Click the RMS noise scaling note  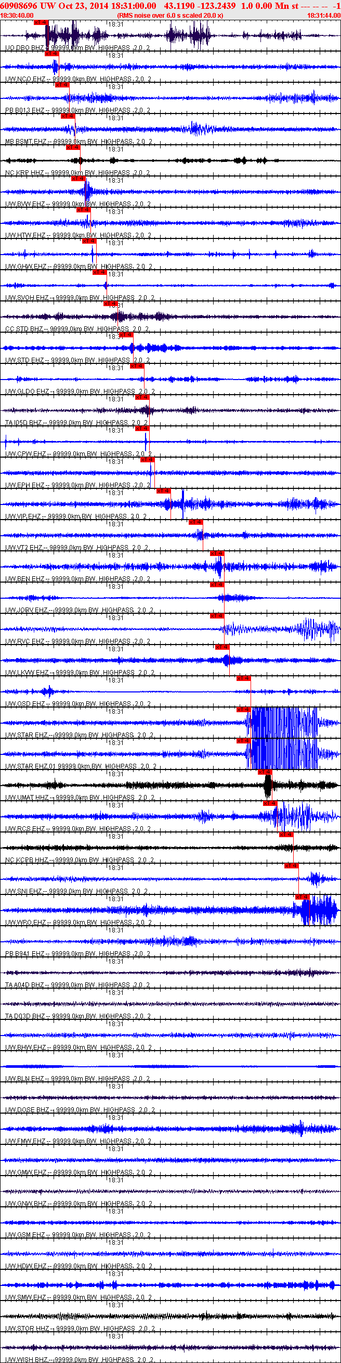169,15
